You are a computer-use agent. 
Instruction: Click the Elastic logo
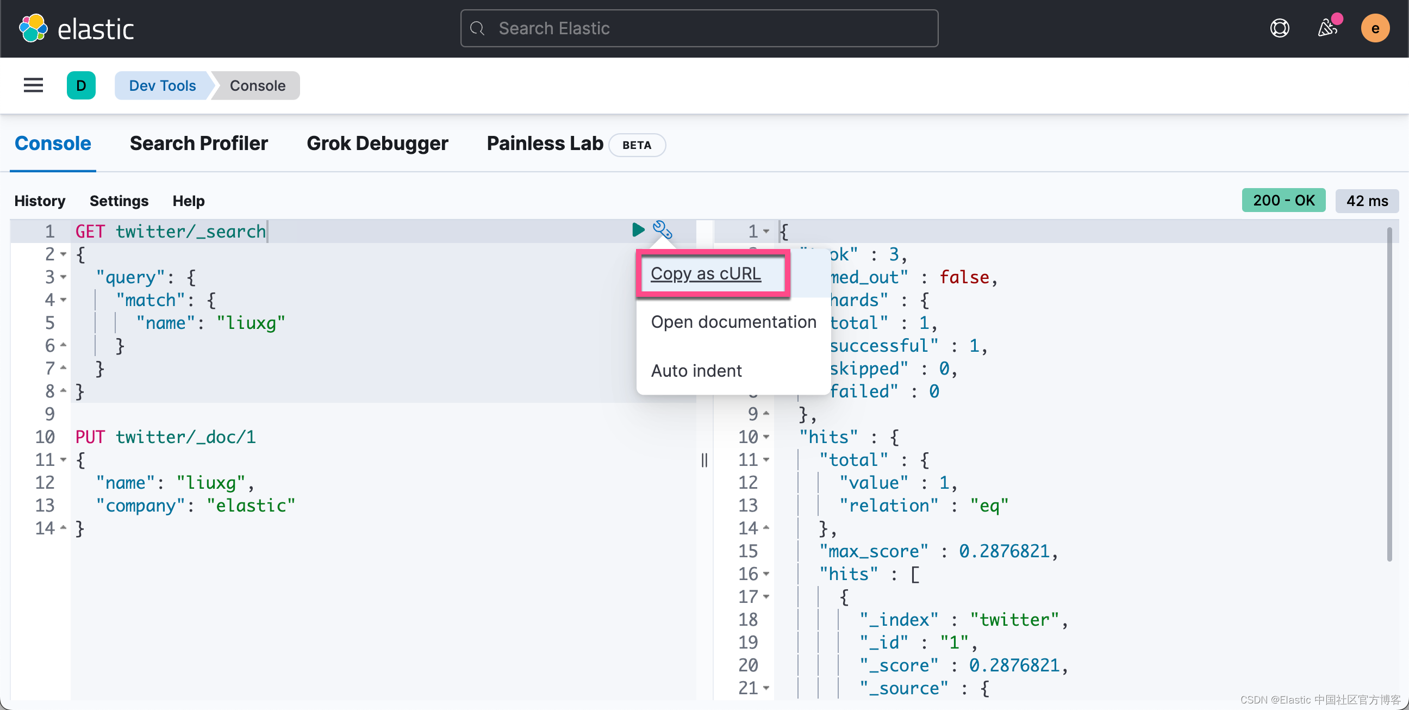(x=77, y=28)
